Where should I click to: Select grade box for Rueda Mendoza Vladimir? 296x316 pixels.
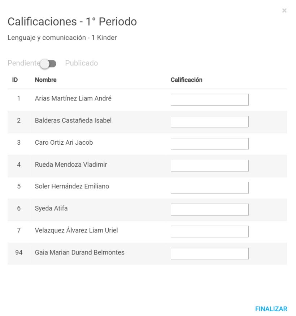[210, 166]
